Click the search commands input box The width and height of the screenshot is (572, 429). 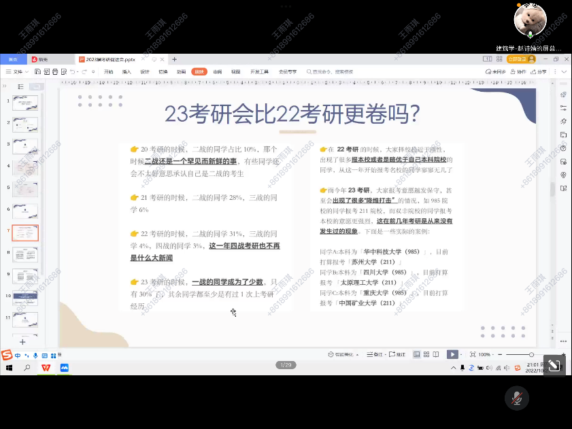point(333,71)
